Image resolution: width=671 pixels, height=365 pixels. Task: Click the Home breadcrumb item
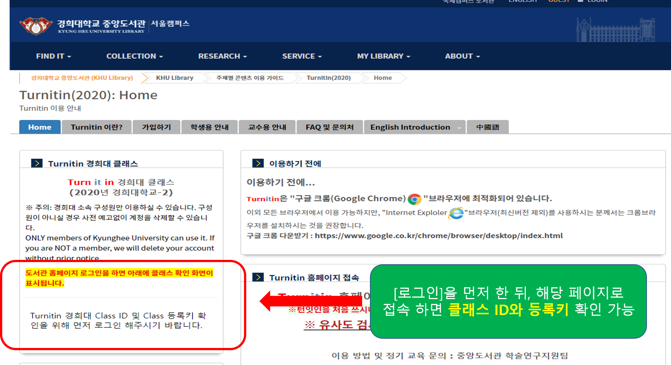[383, 78]
